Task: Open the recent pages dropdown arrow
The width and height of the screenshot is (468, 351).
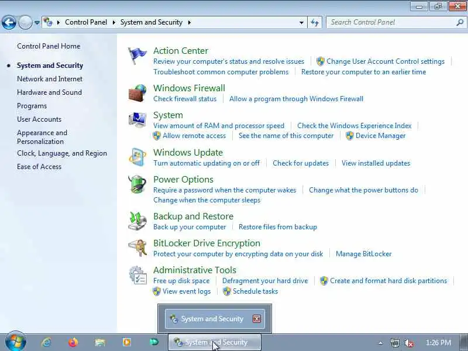Action: 37,22
